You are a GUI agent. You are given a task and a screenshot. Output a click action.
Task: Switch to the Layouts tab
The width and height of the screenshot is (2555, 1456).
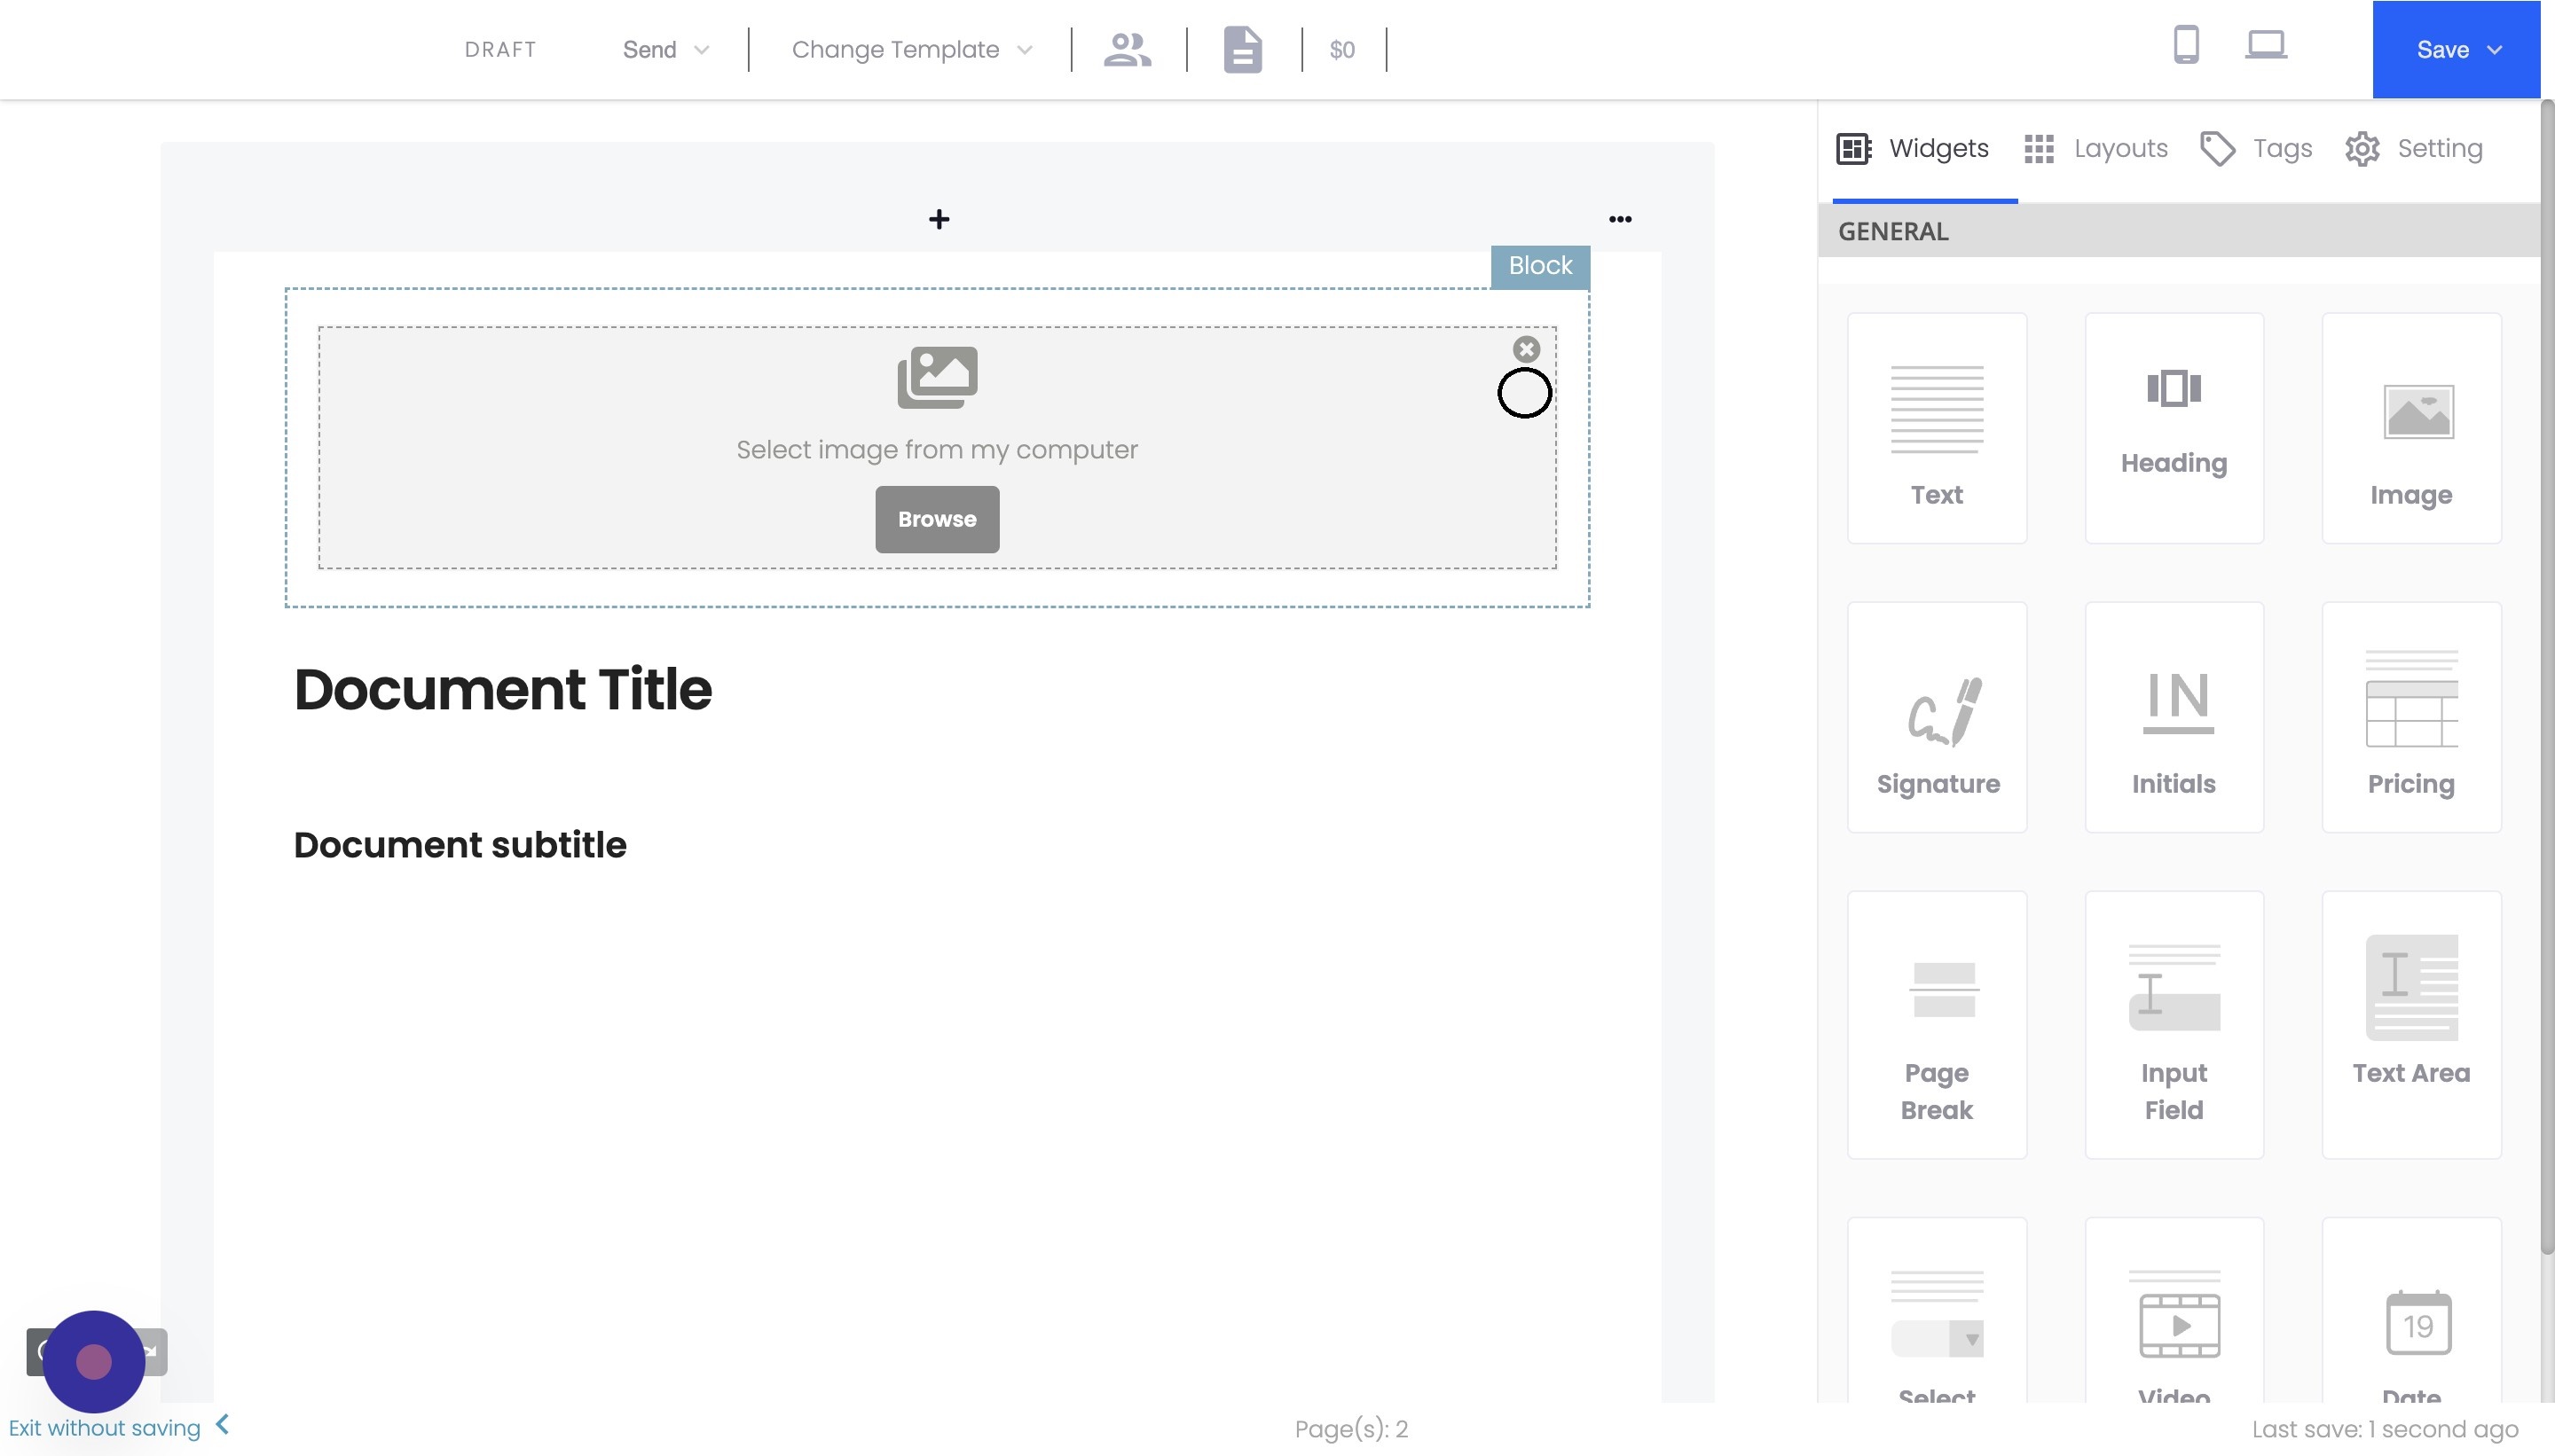pyautogui.click(x=2095, y=149)
